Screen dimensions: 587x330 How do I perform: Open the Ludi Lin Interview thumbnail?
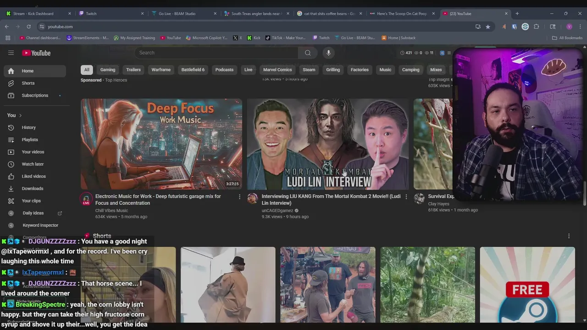coord(328,144)
